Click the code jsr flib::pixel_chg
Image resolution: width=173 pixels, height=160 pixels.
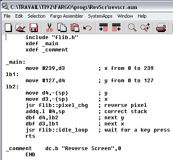coord(57,105)
